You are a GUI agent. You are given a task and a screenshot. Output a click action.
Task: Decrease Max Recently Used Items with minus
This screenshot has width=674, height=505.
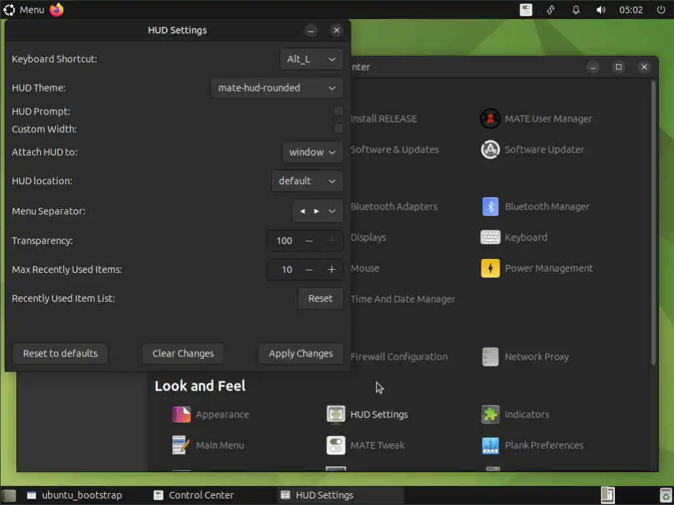pos(309,270)
